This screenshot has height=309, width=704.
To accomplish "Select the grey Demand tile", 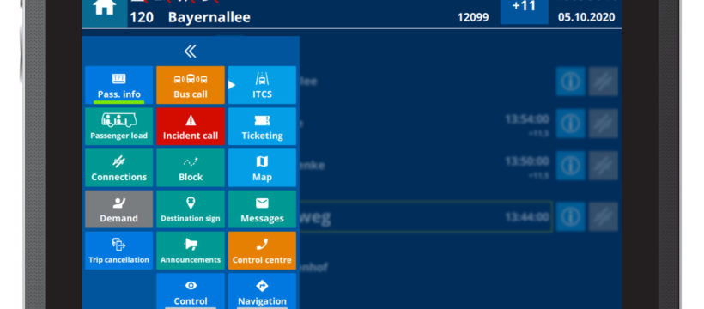I will tap(119, 209).
